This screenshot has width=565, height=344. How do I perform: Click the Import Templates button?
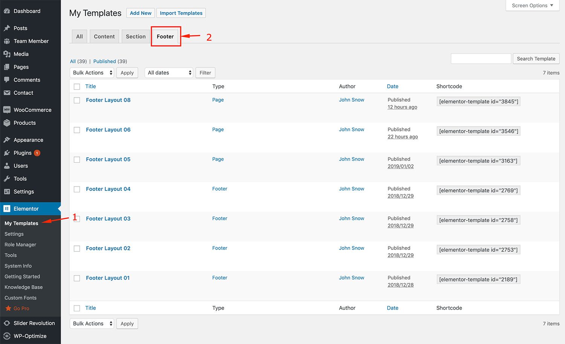[181, 13]
